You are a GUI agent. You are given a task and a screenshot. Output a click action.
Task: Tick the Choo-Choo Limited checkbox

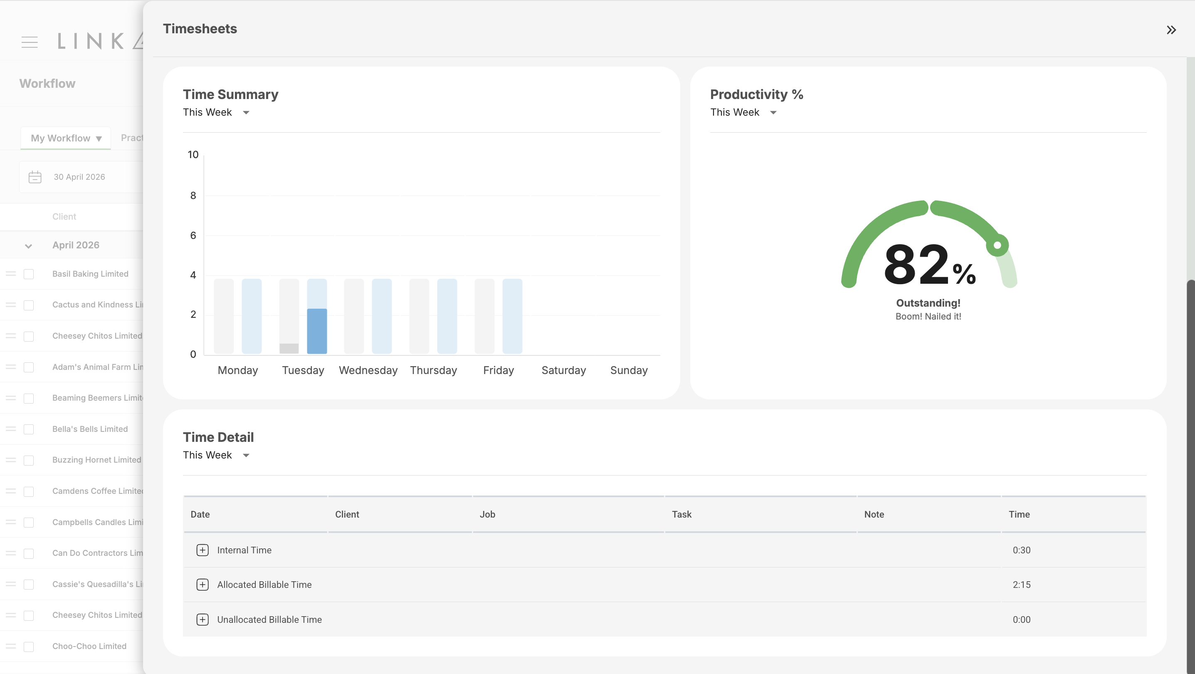[x=29, y=647]
